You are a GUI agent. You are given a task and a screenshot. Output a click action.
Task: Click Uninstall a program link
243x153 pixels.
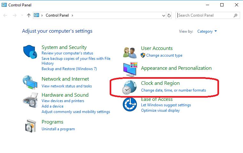click(x=58, y=129)
